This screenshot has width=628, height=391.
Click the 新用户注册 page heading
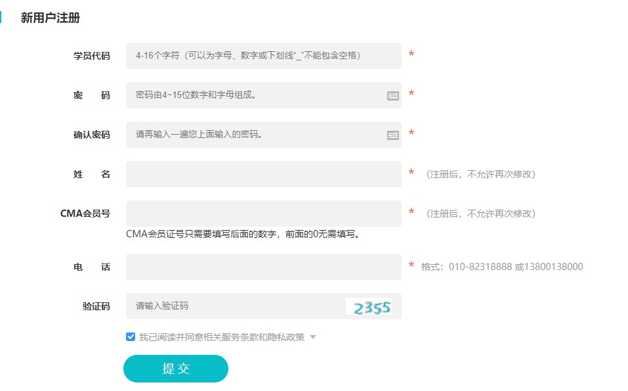(51, 18)
